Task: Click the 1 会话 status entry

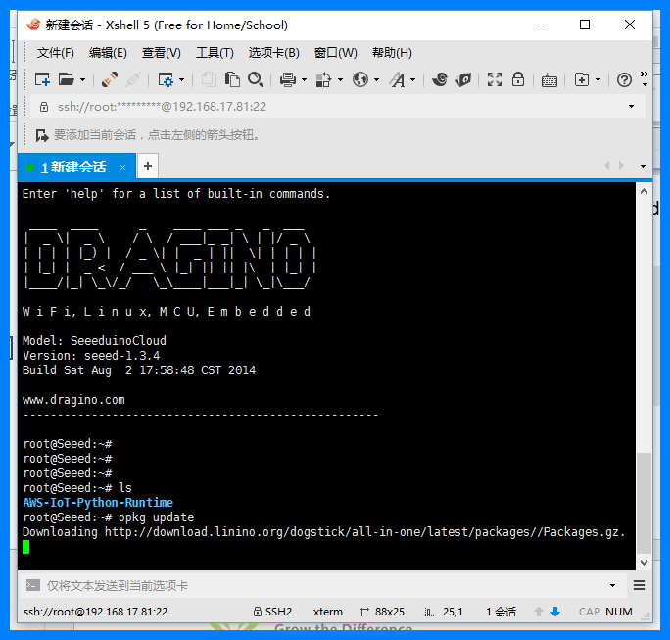Action: click(501, 612)
